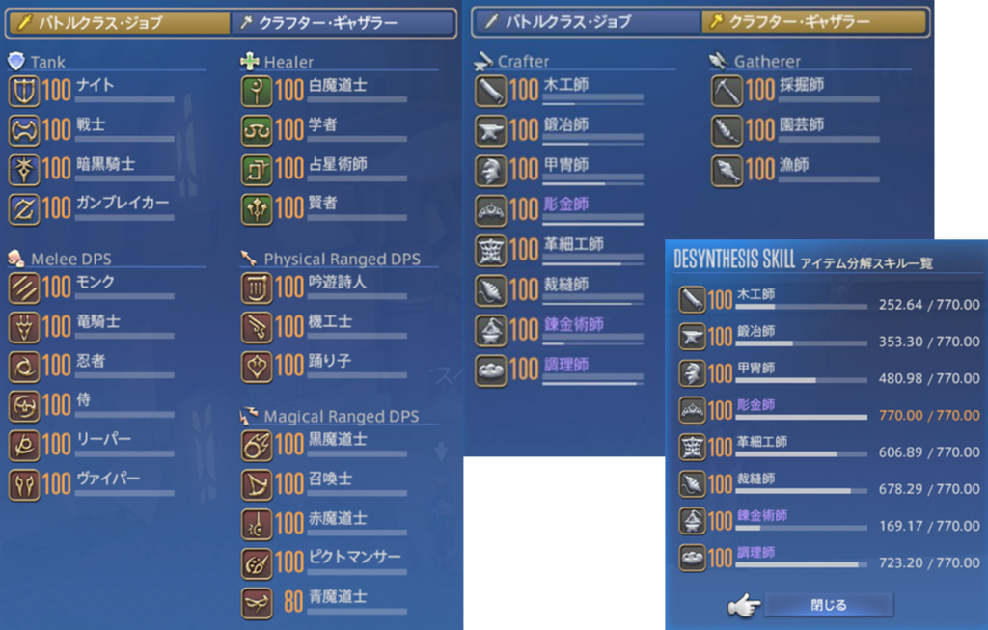This screenshot has height=630, width=988.
Task: Click the 閉じる button in Desynthesis window
Action: point(829,605)
